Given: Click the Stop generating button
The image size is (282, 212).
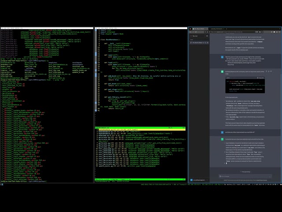Looking at the screenshot, I should [x=245, y=172].
